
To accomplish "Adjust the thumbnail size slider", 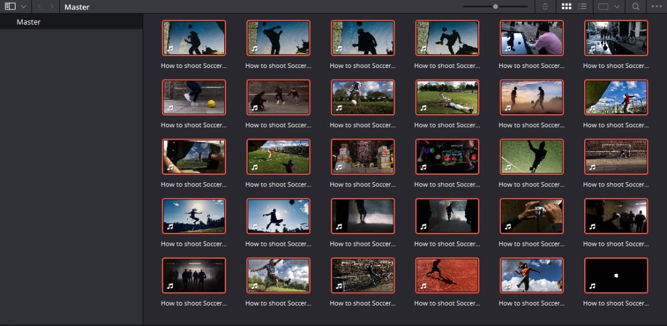I will (495, 6).
